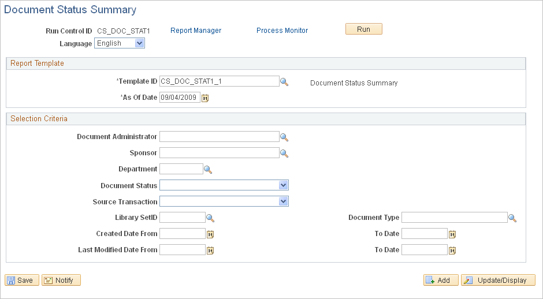The width and height of the screenshot is (543, 299).
Task: Select the Run Control ID value CS_DOC_STAT1
Action: click(123, 31)
